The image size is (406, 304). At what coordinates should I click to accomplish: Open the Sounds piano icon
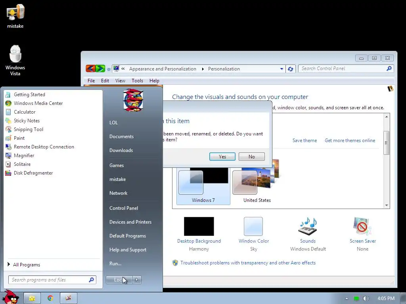pyautogui.click(x=308, y=226)
